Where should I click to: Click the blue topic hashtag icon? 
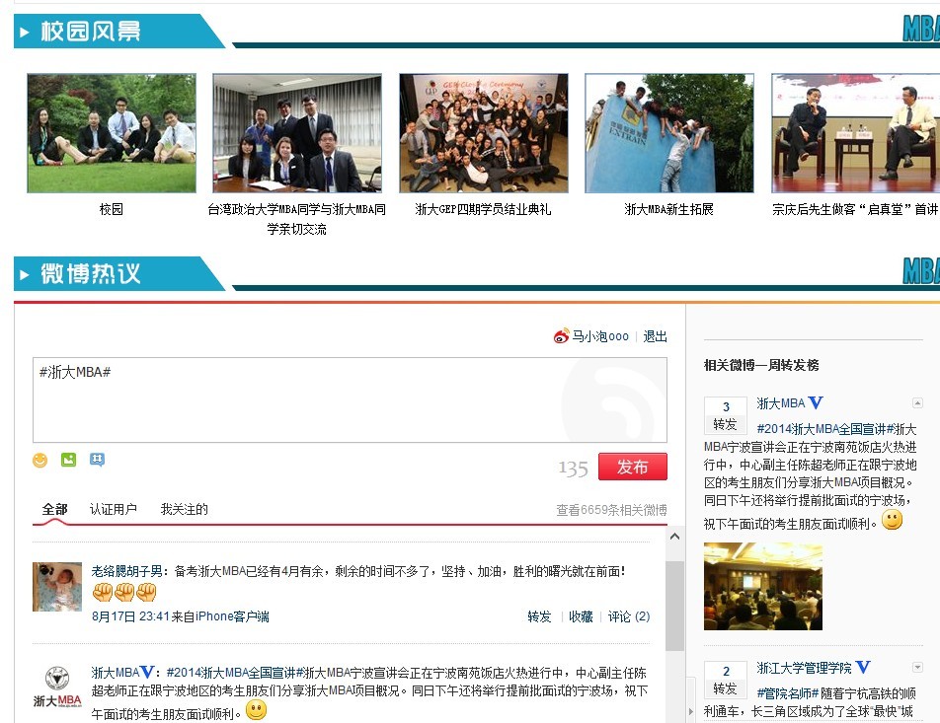97,460
